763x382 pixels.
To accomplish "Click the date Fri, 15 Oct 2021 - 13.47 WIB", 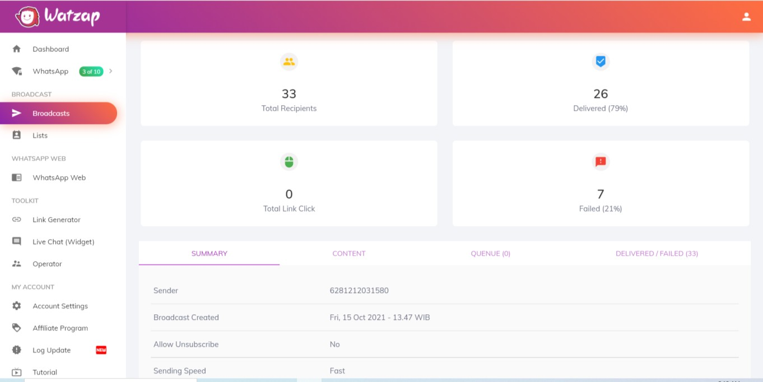I will point(380,317).
